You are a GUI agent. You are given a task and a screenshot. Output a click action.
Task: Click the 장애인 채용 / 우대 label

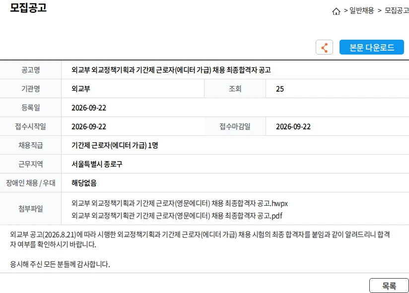(x=30, y=183)
